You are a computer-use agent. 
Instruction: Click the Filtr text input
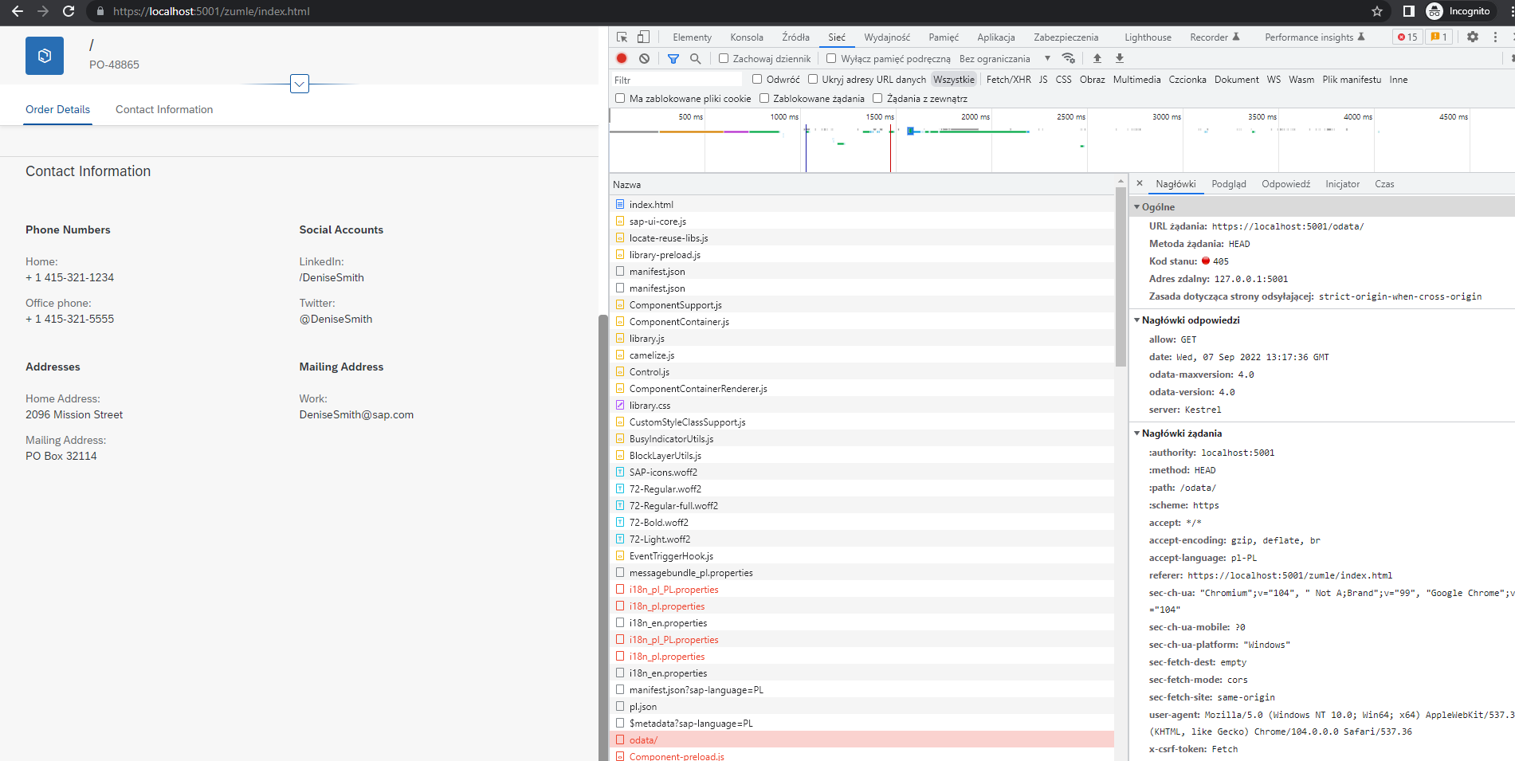click(677, 80)
